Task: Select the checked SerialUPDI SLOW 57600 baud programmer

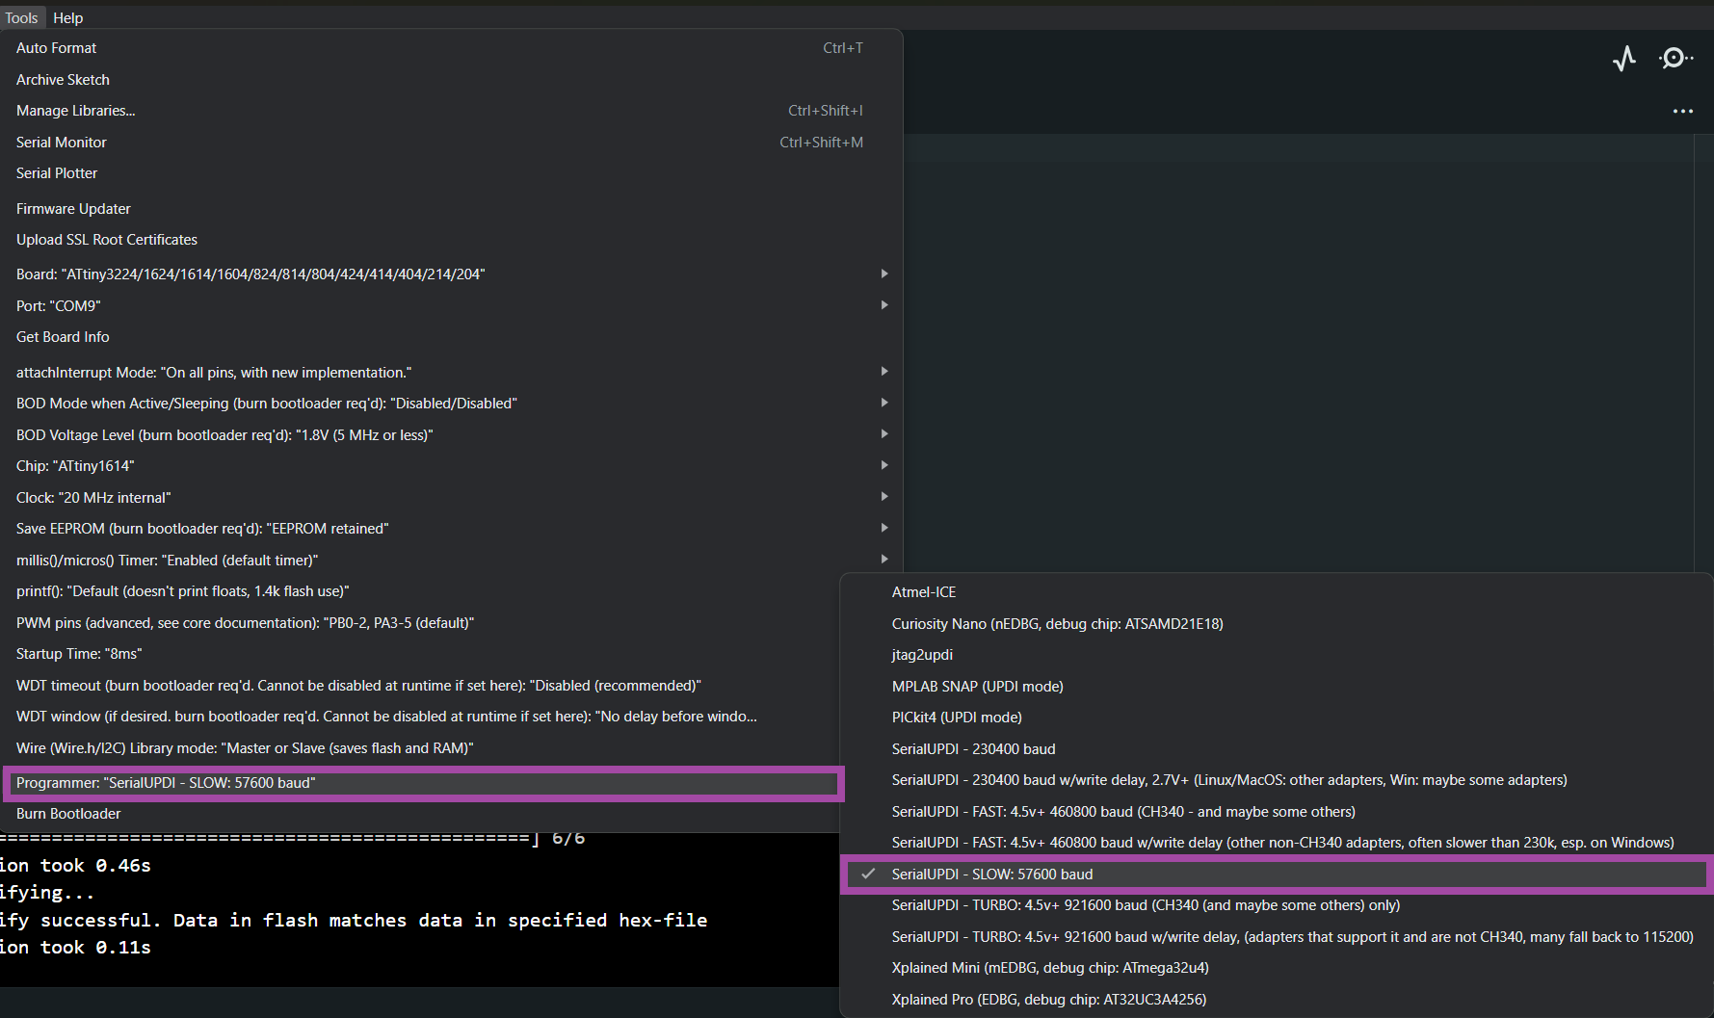Action: [x=992, y=874]
